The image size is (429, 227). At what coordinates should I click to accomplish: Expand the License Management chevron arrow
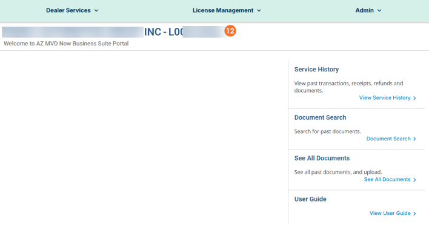tap(259, 11)
